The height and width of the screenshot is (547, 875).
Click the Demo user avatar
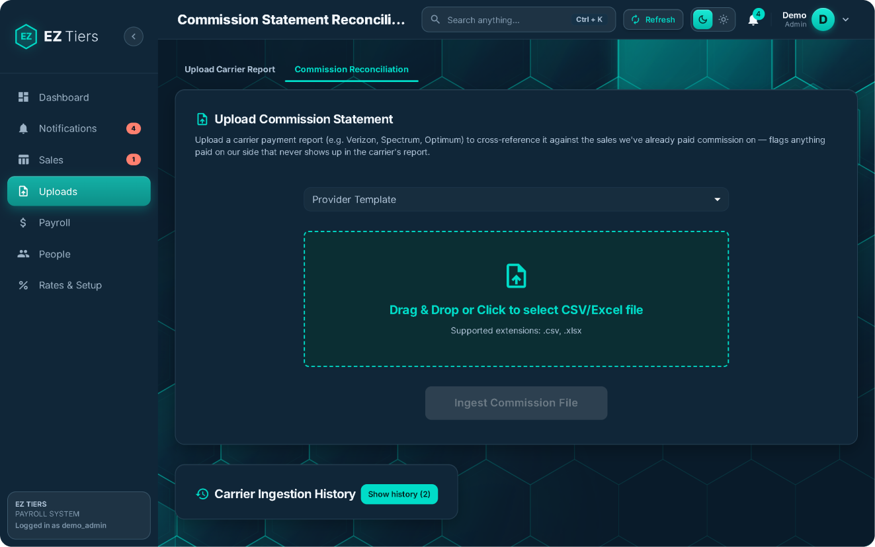pyautogui.click(x=823, y=20)
